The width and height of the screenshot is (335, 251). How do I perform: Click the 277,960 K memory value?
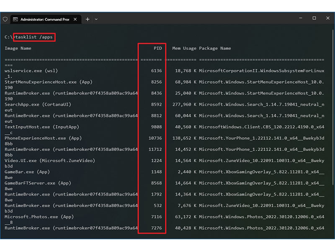(x=184, y=105)
